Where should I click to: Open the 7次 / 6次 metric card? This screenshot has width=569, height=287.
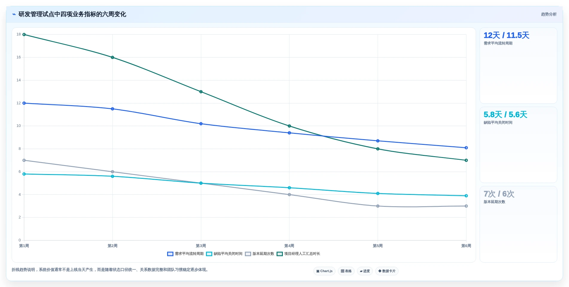pyautogui.click(x=518, y=224)
